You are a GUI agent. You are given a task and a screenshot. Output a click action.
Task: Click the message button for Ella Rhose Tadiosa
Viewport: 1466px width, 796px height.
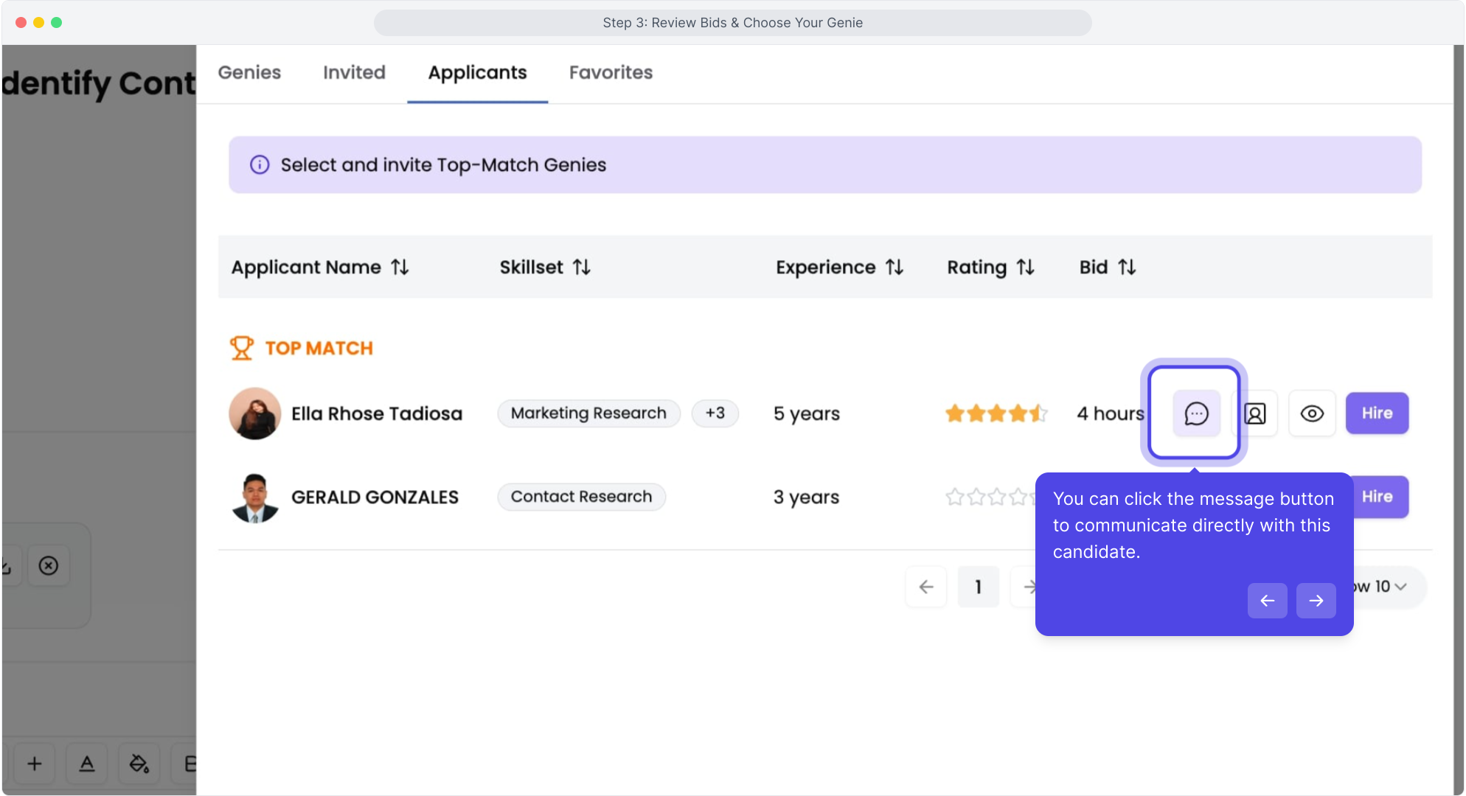pos(1195,413)
